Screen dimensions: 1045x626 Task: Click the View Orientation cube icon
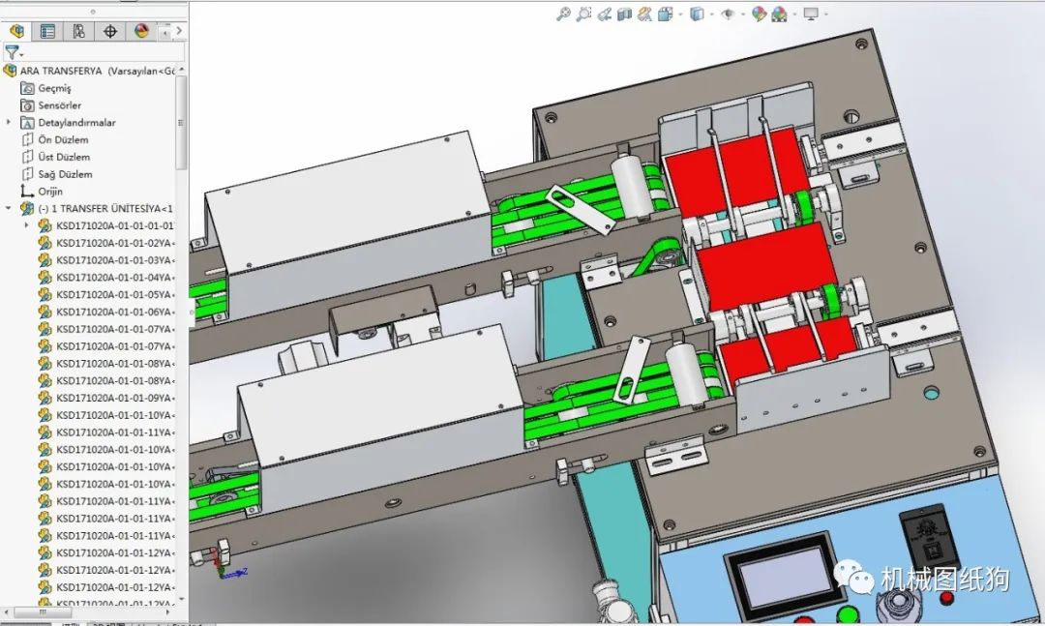[x=665, y=14]
